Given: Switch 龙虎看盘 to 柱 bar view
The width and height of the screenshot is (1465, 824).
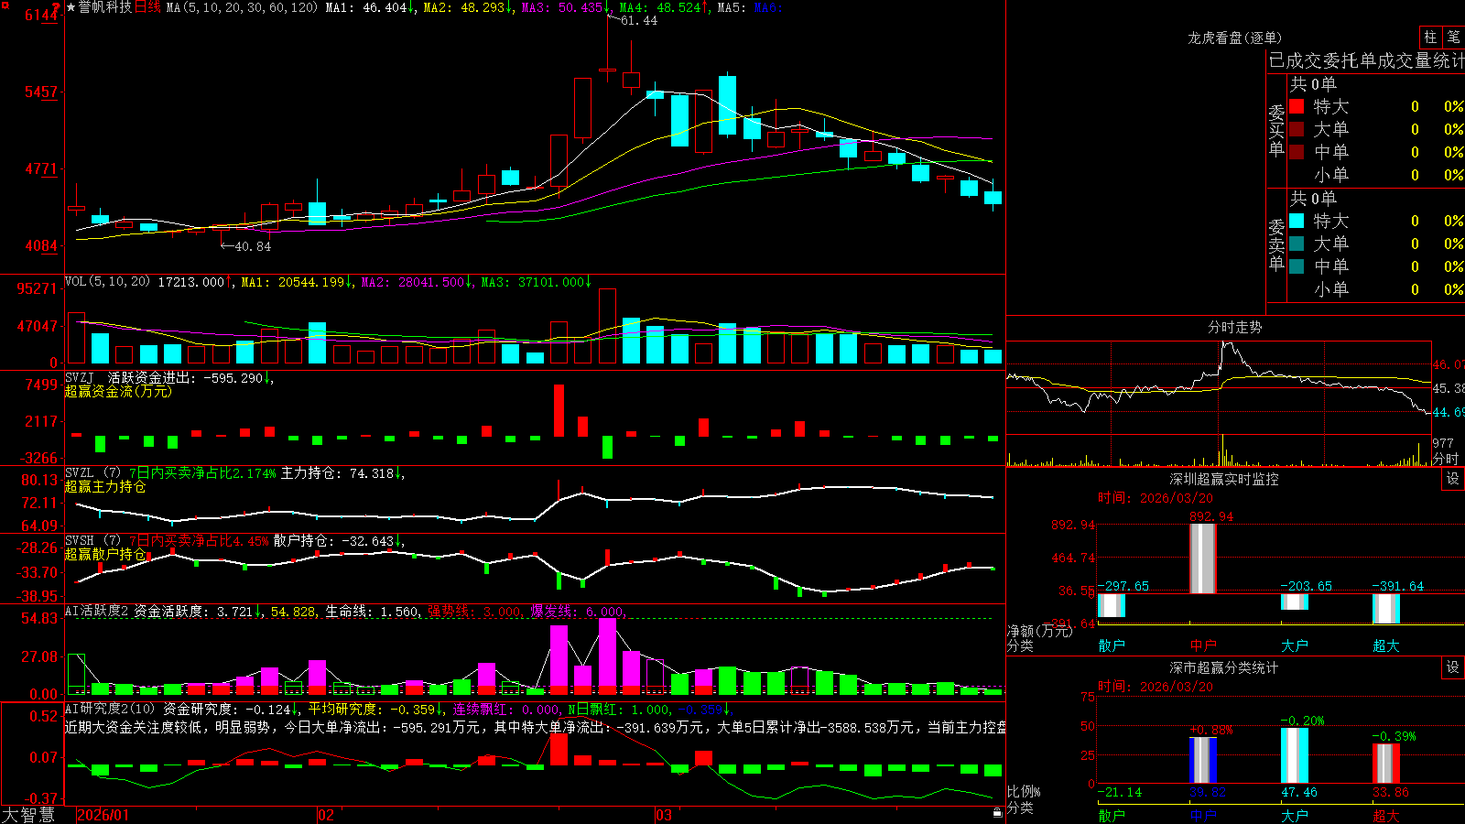Looking at the screenshot, I should (x=1430, y=37).
